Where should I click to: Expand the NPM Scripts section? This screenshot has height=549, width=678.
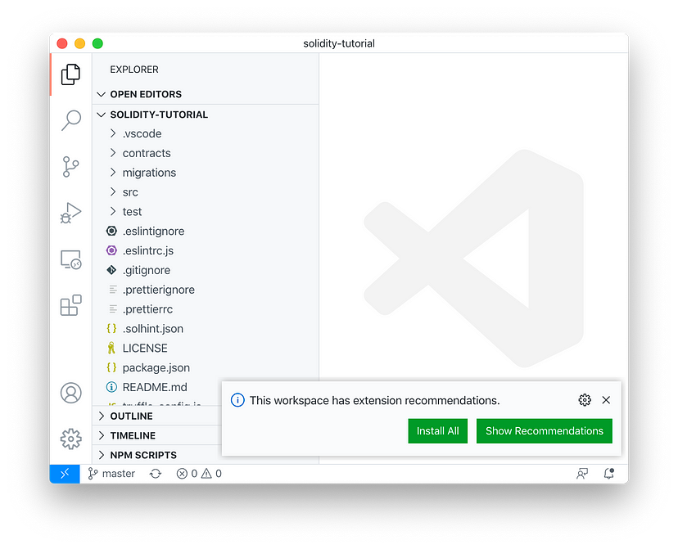click(157, 455)
